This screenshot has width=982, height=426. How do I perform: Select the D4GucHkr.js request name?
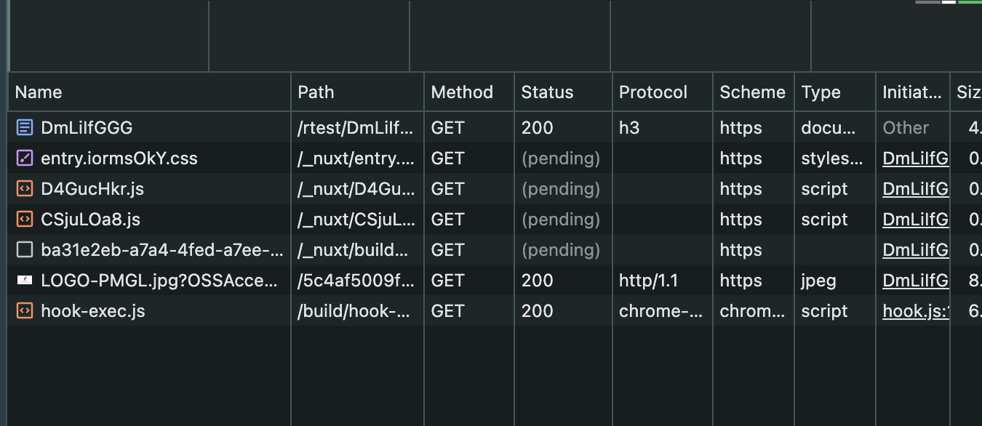(x=92, y=189)
